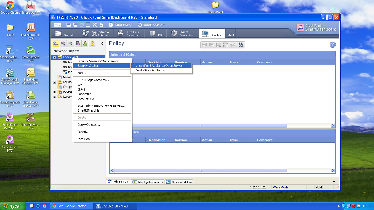The width and height of the screenshot is (374, 210).
Task: Open the main application menu button
Action: point(57,25)
